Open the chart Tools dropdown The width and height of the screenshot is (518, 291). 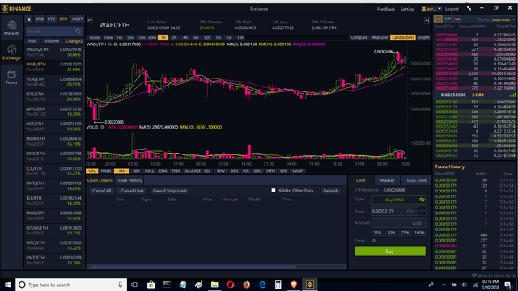94,38
